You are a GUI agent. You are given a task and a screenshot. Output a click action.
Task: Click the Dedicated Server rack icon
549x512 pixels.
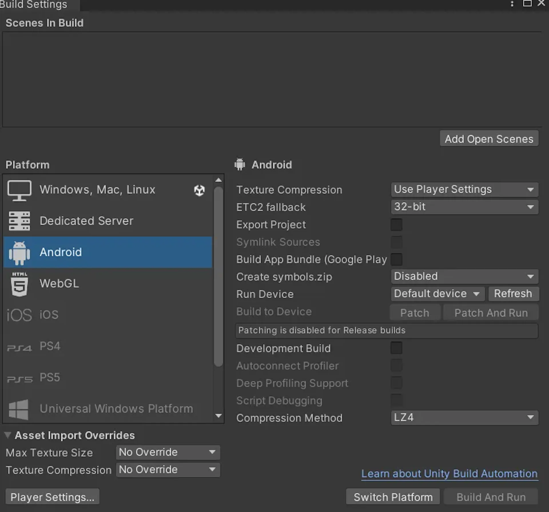click(x=19, y=221)
